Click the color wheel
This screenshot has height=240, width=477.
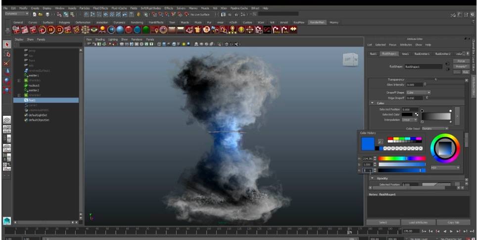coord(445,148)
